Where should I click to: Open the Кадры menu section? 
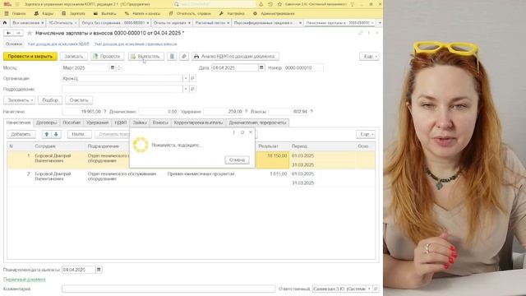(x=44, y=13)
